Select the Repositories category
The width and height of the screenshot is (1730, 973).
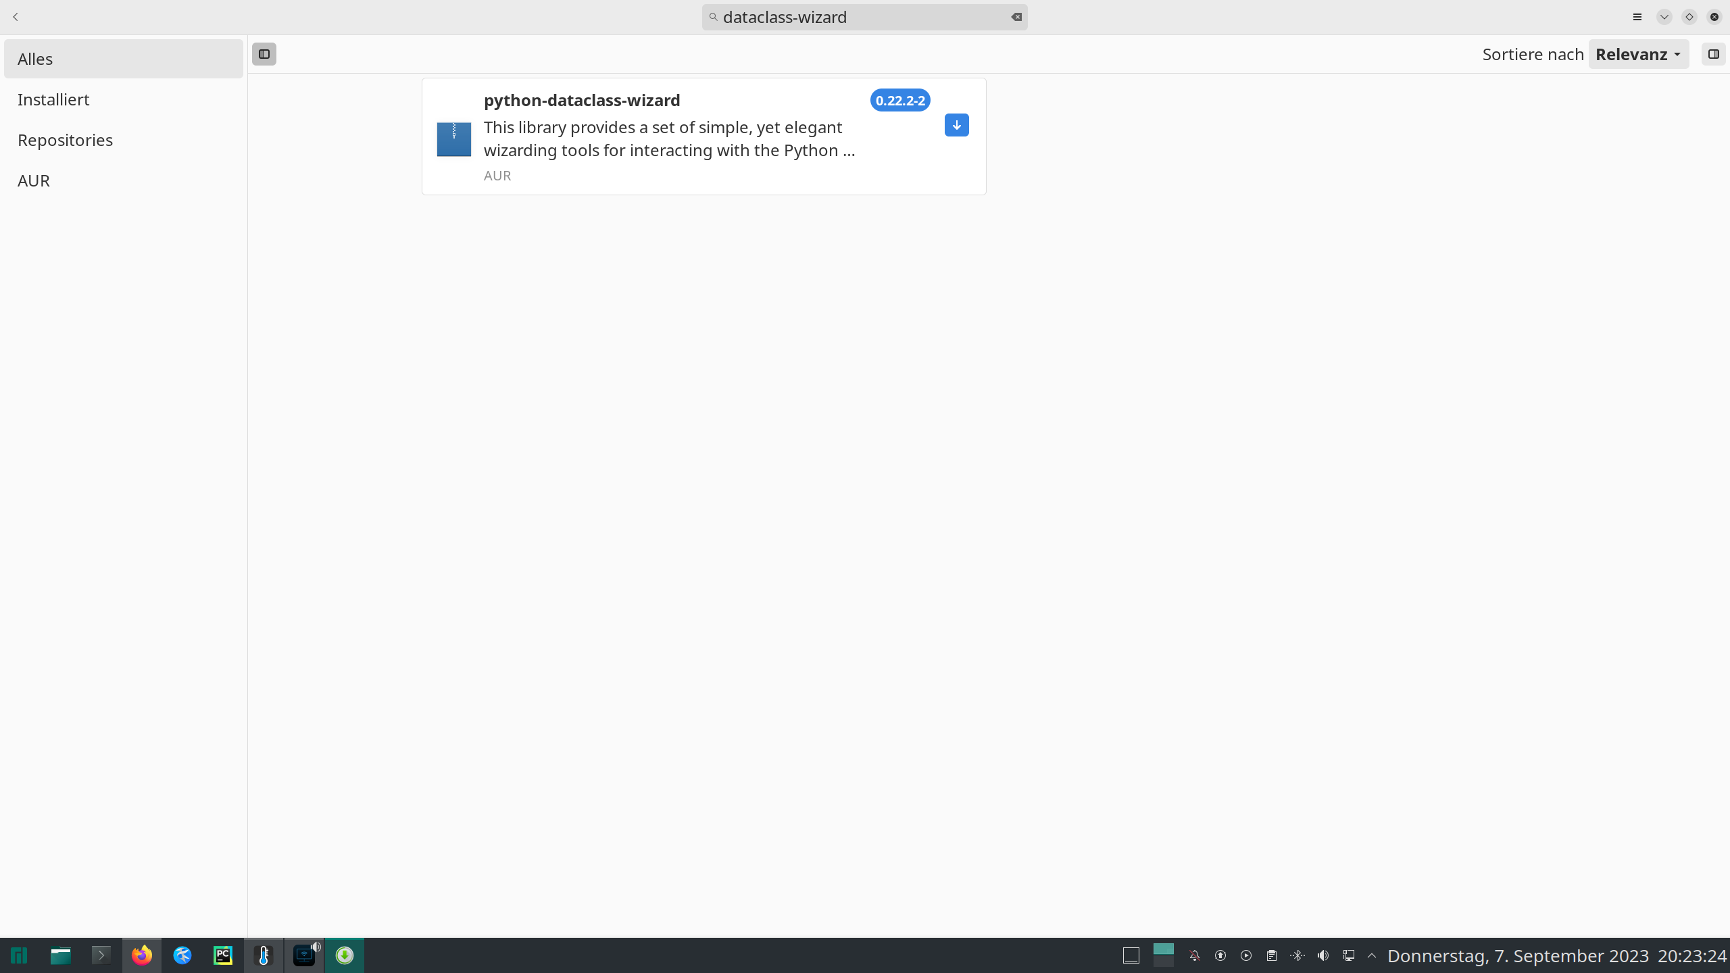(124, 140)
